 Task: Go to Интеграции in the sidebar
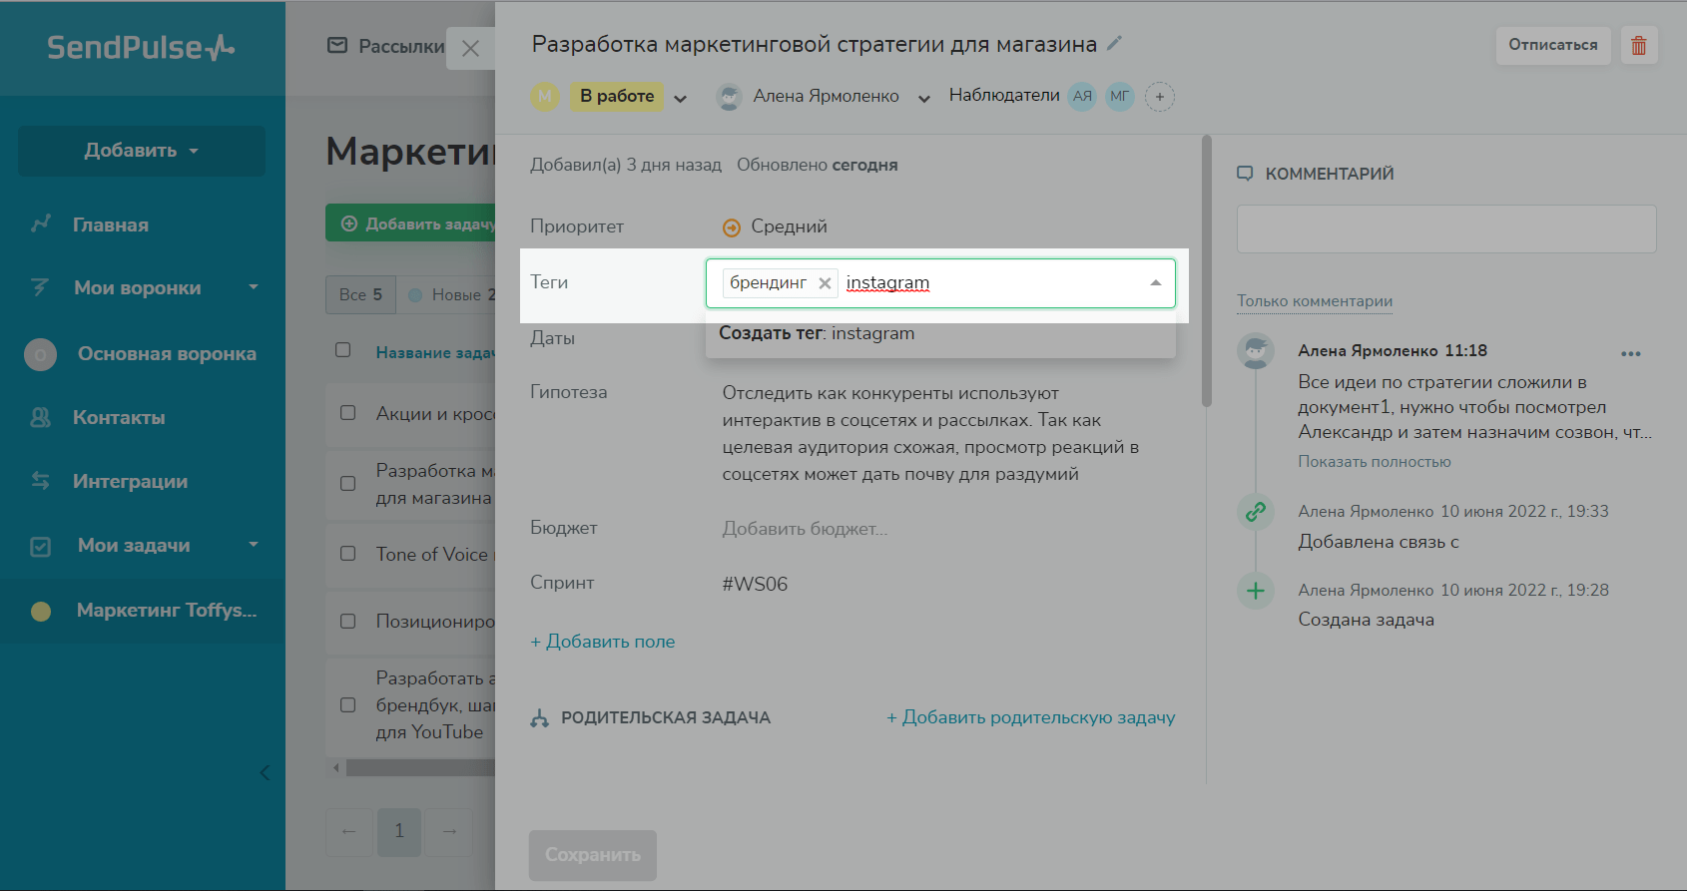(x=130, y=482)
